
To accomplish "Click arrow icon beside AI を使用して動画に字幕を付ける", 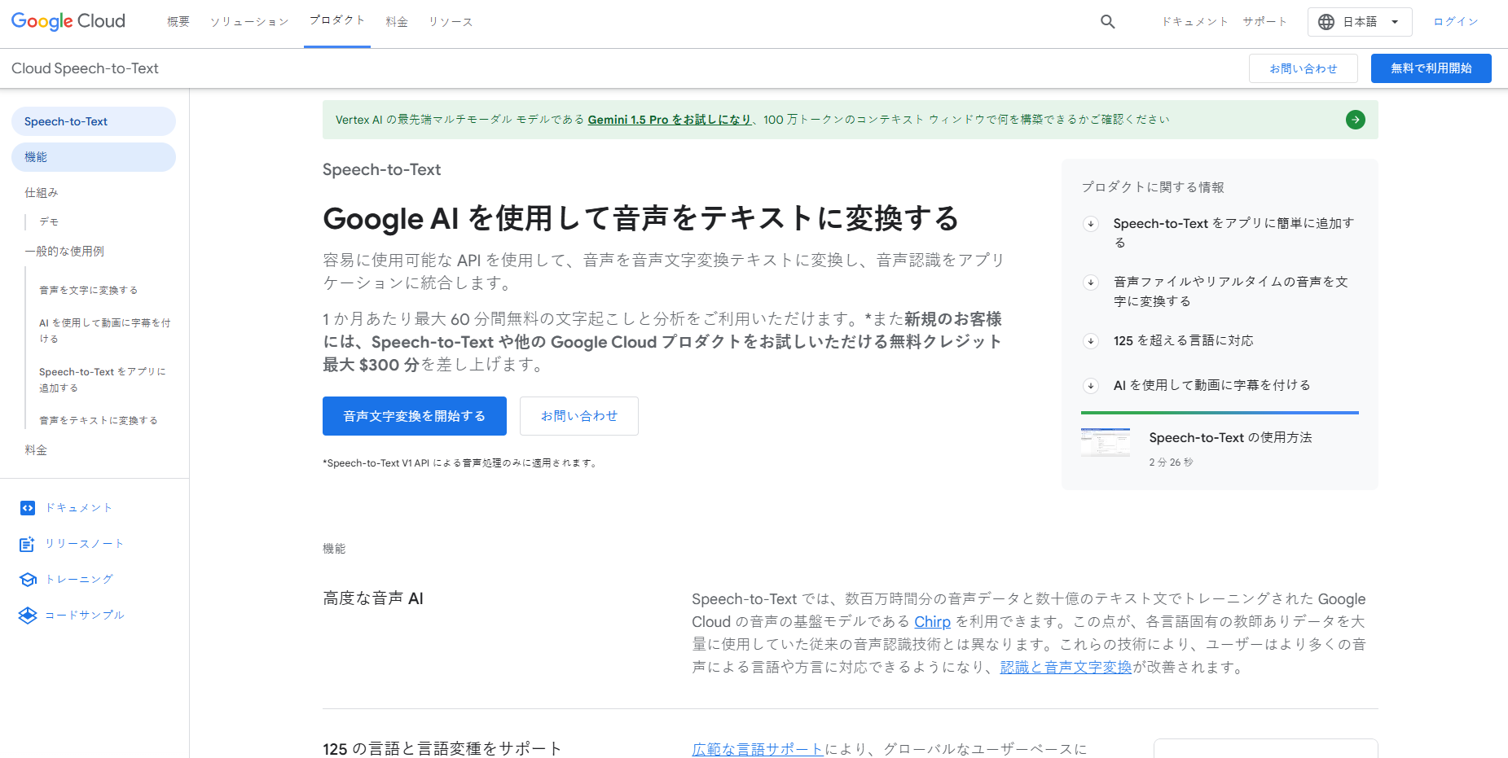I will point(1091,386).
